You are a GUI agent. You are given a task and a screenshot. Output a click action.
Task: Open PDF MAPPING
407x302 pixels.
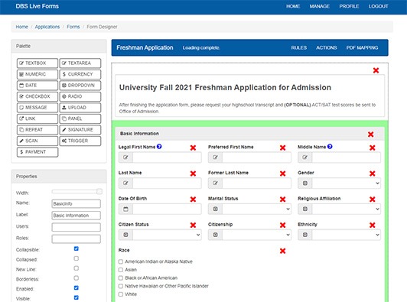click(362, 47)
